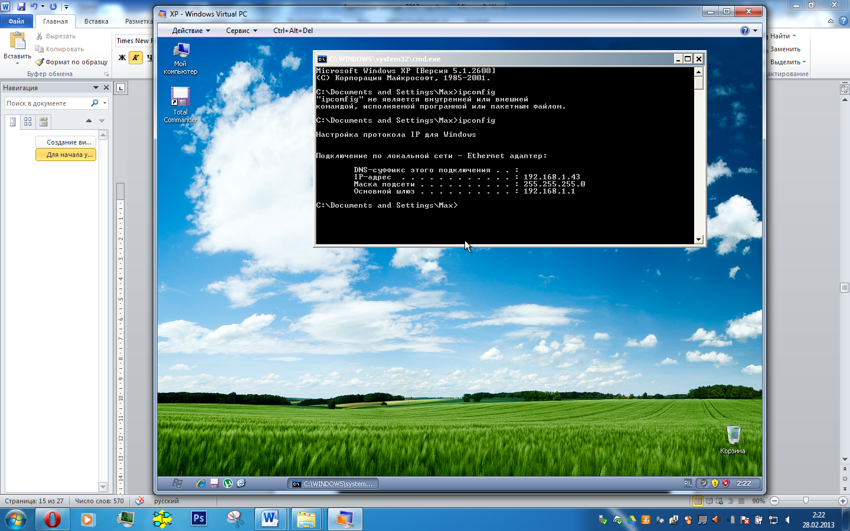Click the zoom out minus button in Word
The image size is (850, 531).
[x=774, y=501]
